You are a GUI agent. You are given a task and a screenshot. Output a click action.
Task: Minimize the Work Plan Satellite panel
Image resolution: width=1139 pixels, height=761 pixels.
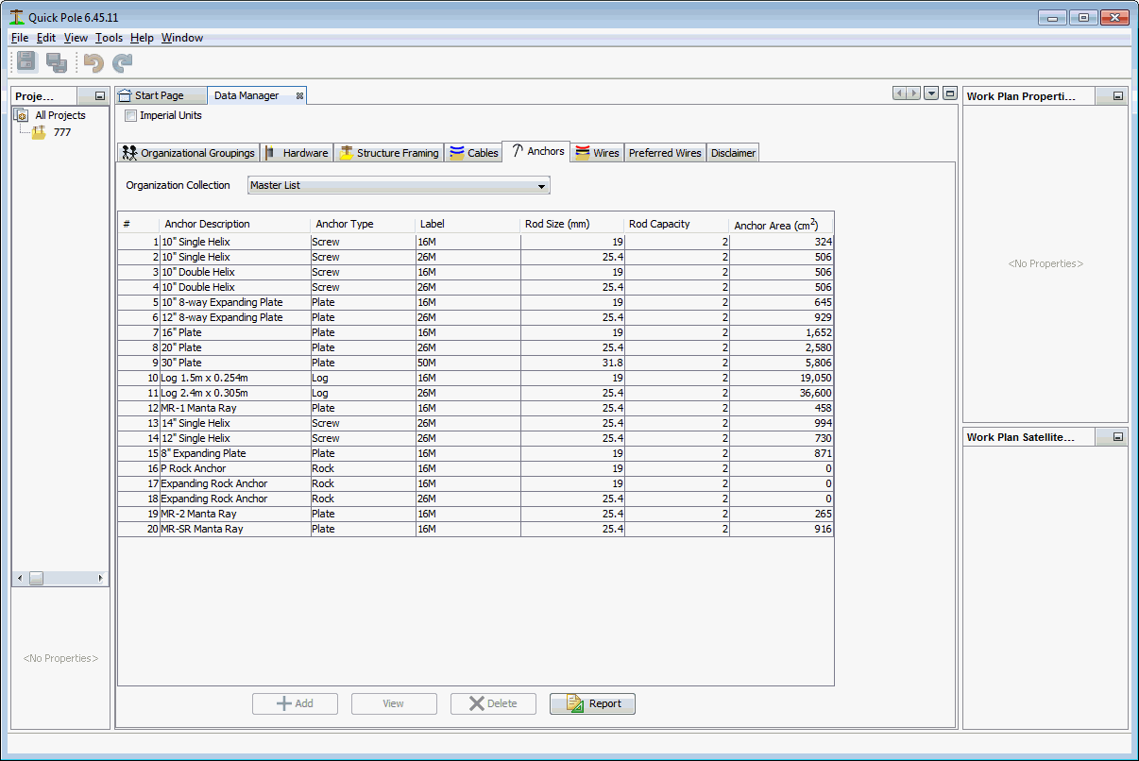click(x=1118, y=437)
